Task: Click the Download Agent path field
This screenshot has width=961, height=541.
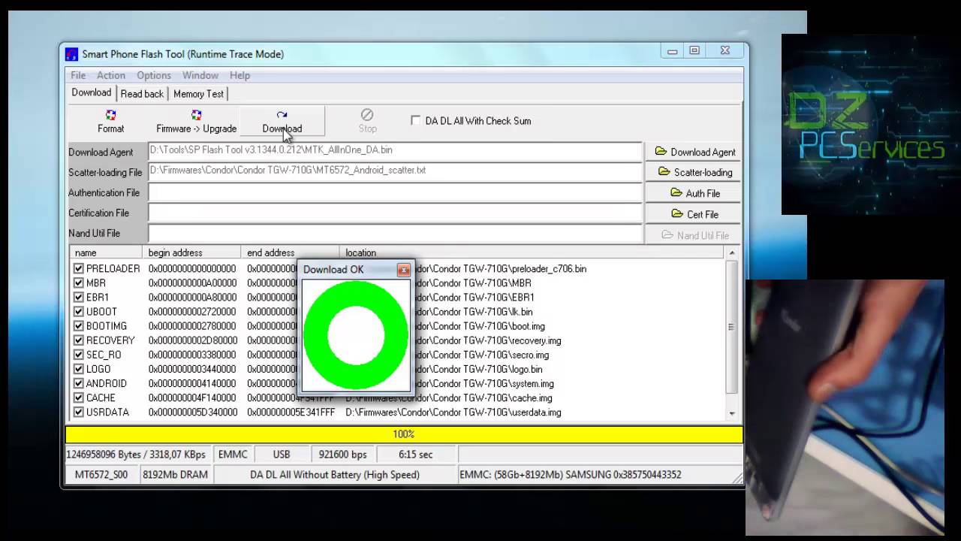Action: (x=395, y=150)
